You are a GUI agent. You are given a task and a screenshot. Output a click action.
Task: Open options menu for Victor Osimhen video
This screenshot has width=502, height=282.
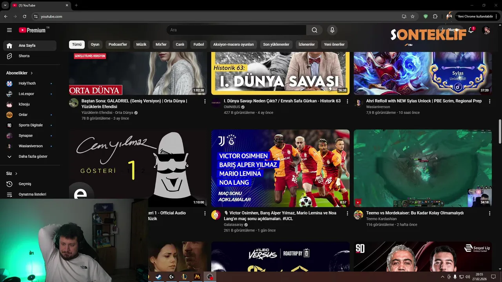pyautogui.click(x=347, y=213)
